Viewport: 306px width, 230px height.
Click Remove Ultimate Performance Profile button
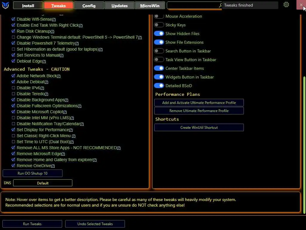[x=199, y=111]
